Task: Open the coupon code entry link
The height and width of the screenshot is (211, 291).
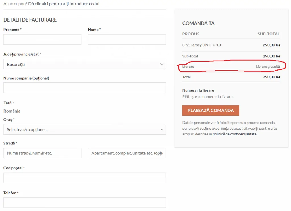Action: click(64, 4)
